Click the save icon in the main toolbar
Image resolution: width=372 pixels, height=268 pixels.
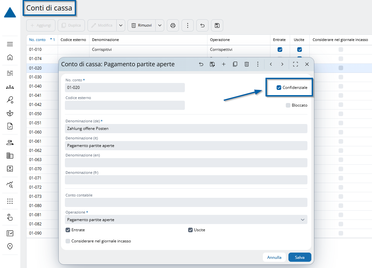pos(217,26)
